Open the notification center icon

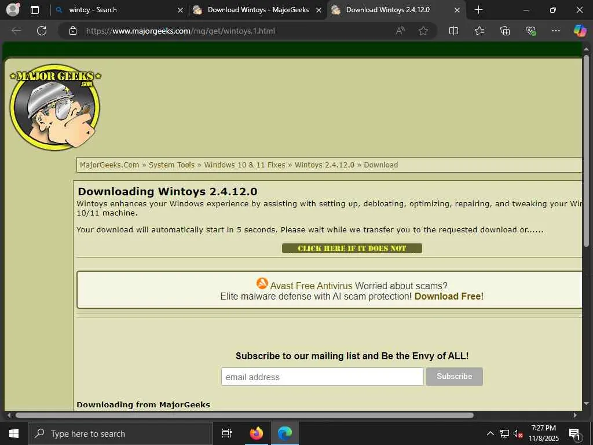tap(574, 434)
